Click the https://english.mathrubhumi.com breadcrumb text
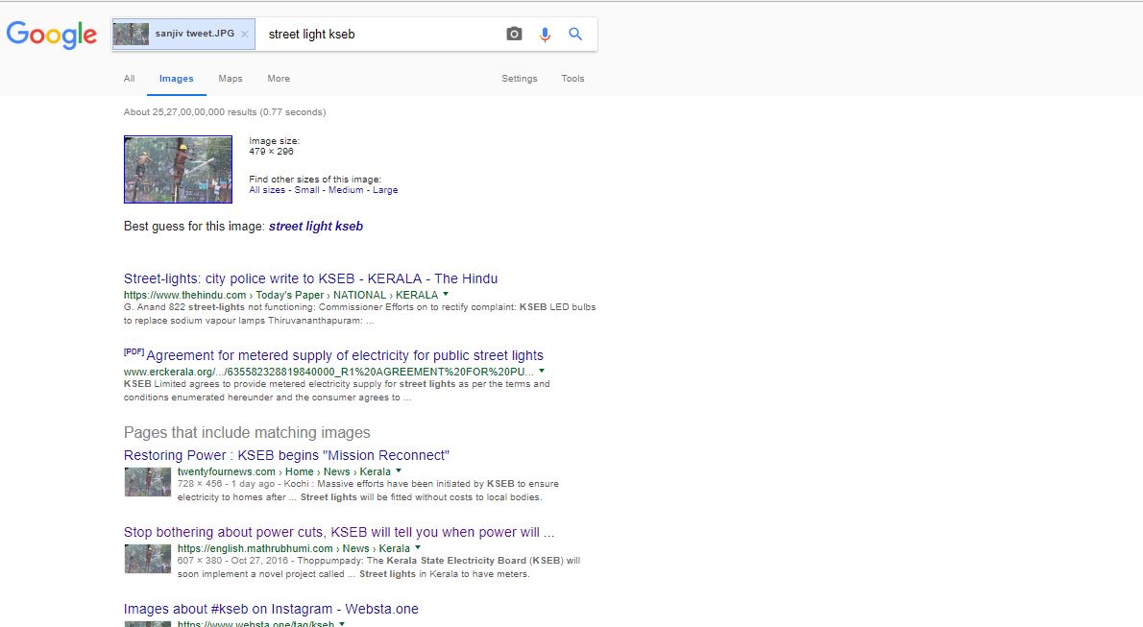This screenshot has width=1143, height=627. (294, 548)
